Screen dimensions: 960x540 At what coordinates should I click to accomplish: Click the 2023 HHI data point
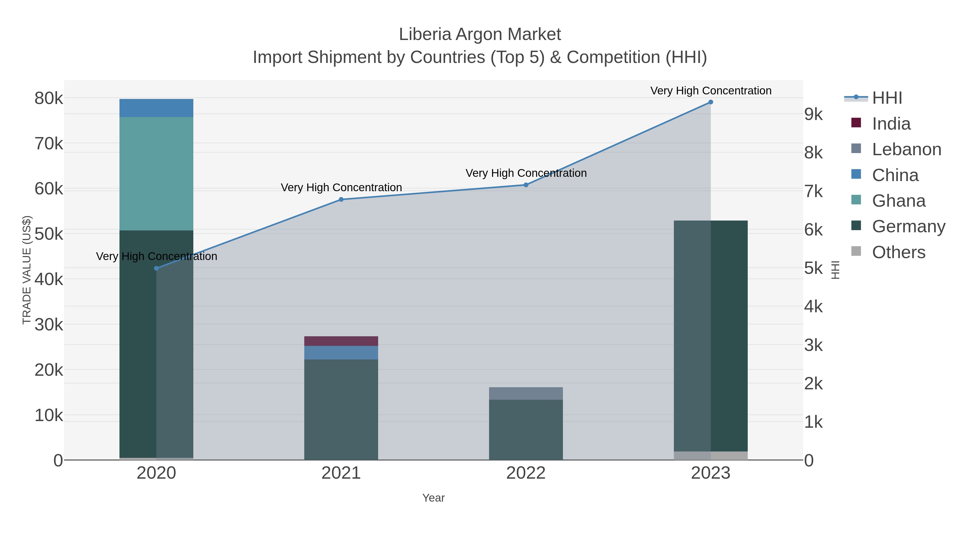pos(711,102)
